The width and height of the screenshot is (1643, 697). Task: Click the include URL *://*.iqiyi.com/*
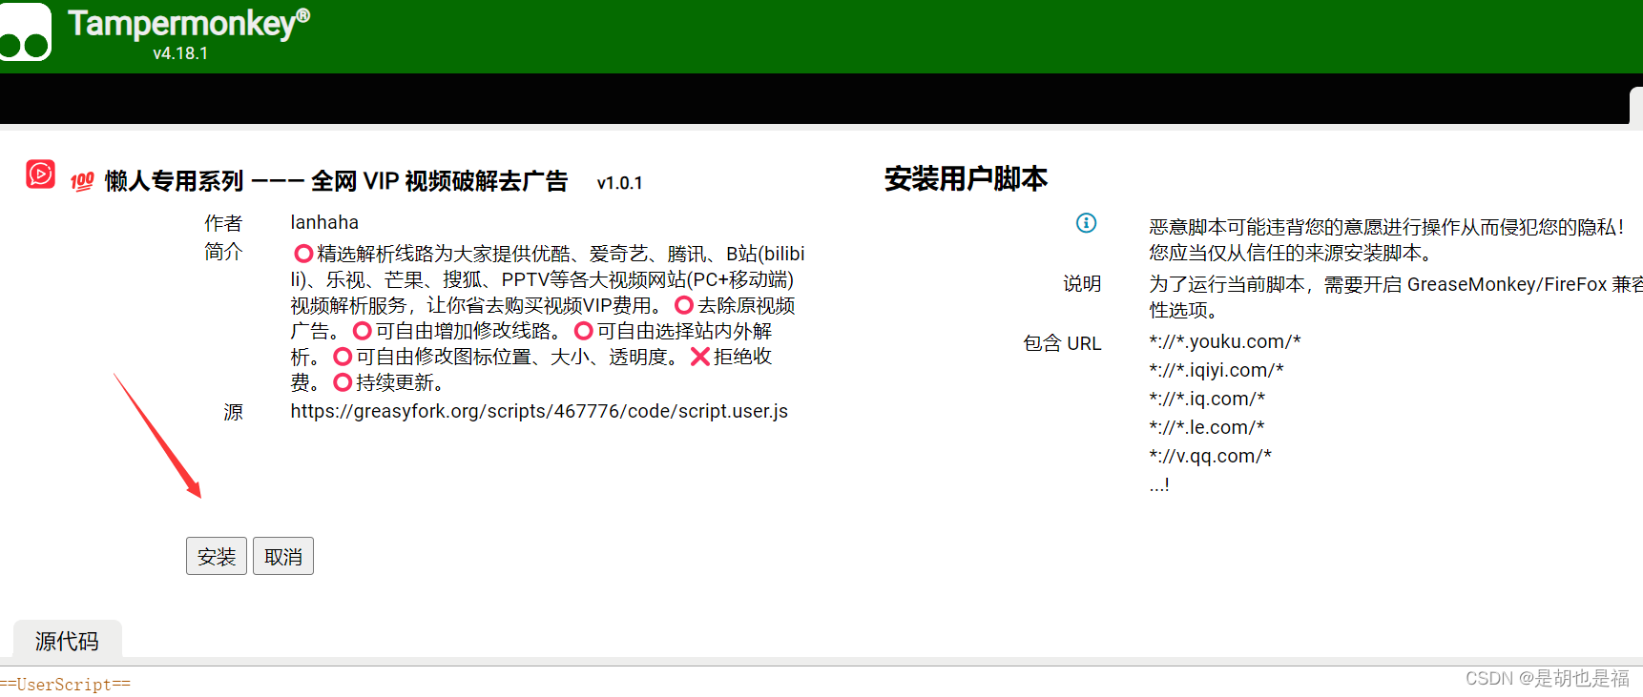[1217, 370]
